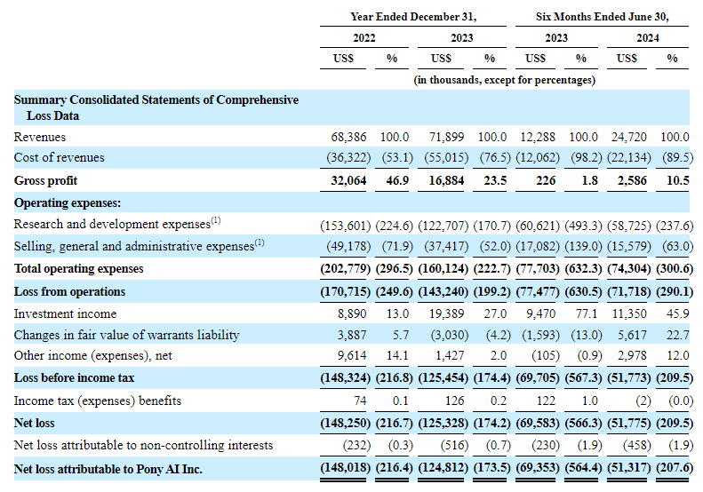
Task: Select the Gross profit row label
Action: [x=44, y=180]
